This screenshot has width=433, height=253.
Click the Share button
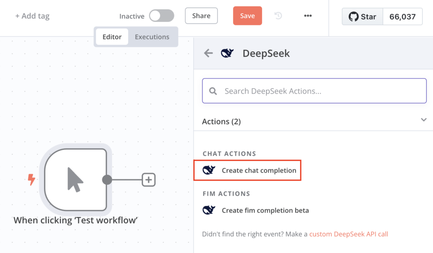tap(201, 16)
